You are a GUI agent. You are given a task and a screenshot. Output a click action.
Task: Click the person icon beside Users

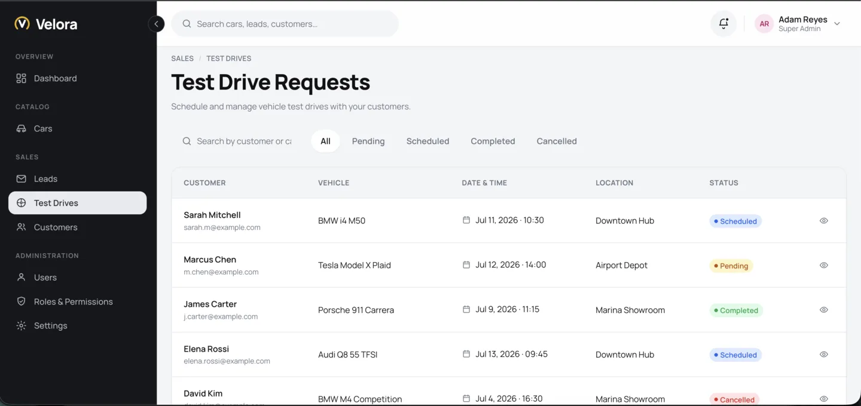point(21,277)
